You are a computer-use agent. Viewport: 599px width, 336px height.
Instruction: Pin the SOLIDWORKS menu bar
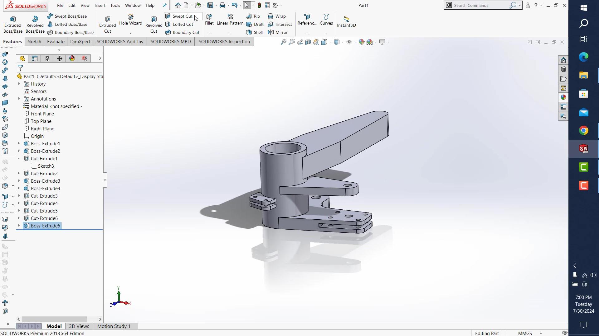click(x=165, y=5)
